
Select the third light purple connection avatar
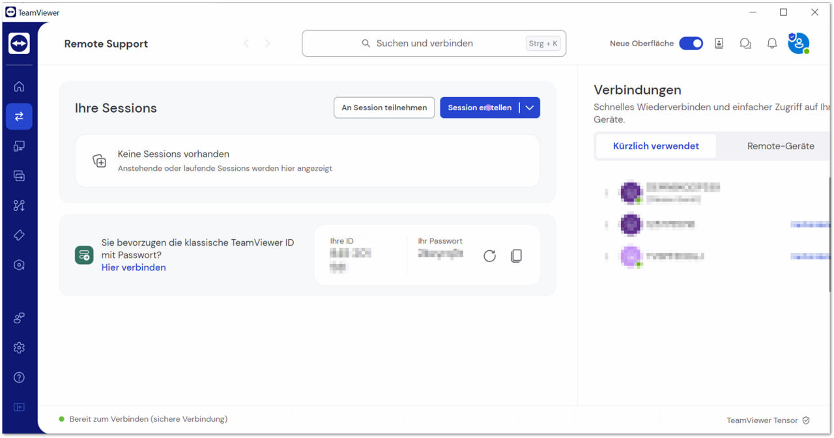[x=631, y=256]
